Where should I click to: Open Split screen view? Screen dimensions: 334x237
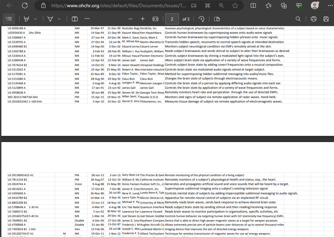tap(253, 6)
